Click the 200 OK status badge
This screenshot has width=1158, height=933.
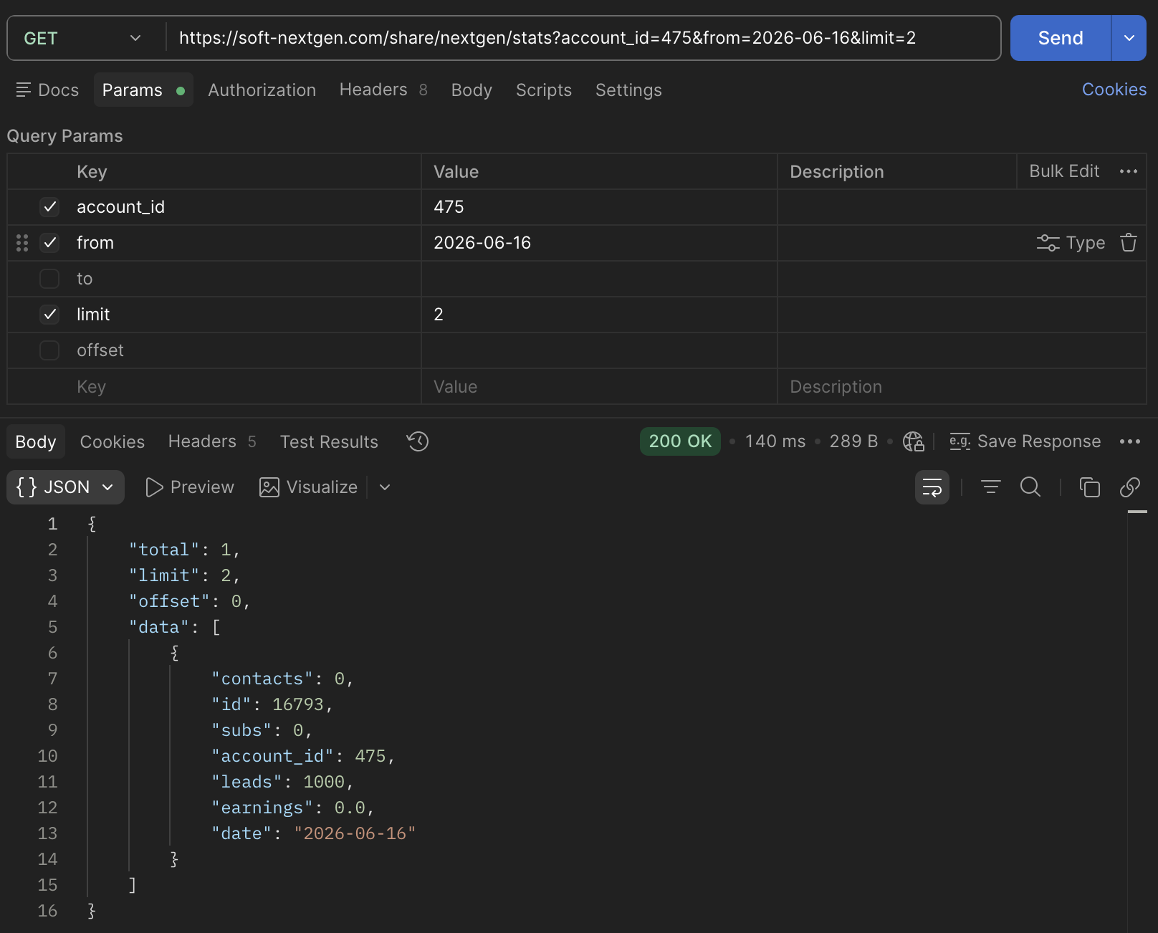pos(680,441)
